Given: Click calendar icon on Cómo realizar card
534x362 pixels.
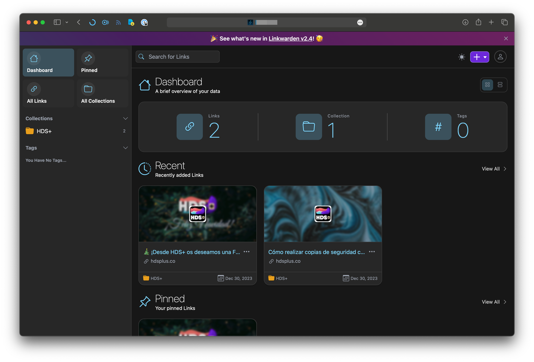Looking at the screenshot, I should 346,278.
